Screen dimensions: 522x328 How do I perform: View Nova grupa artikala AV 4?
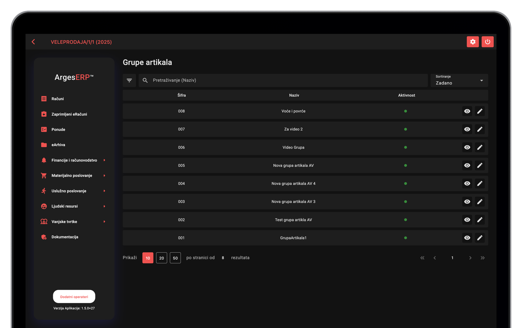pyautogui.click(x=467, y=184)
